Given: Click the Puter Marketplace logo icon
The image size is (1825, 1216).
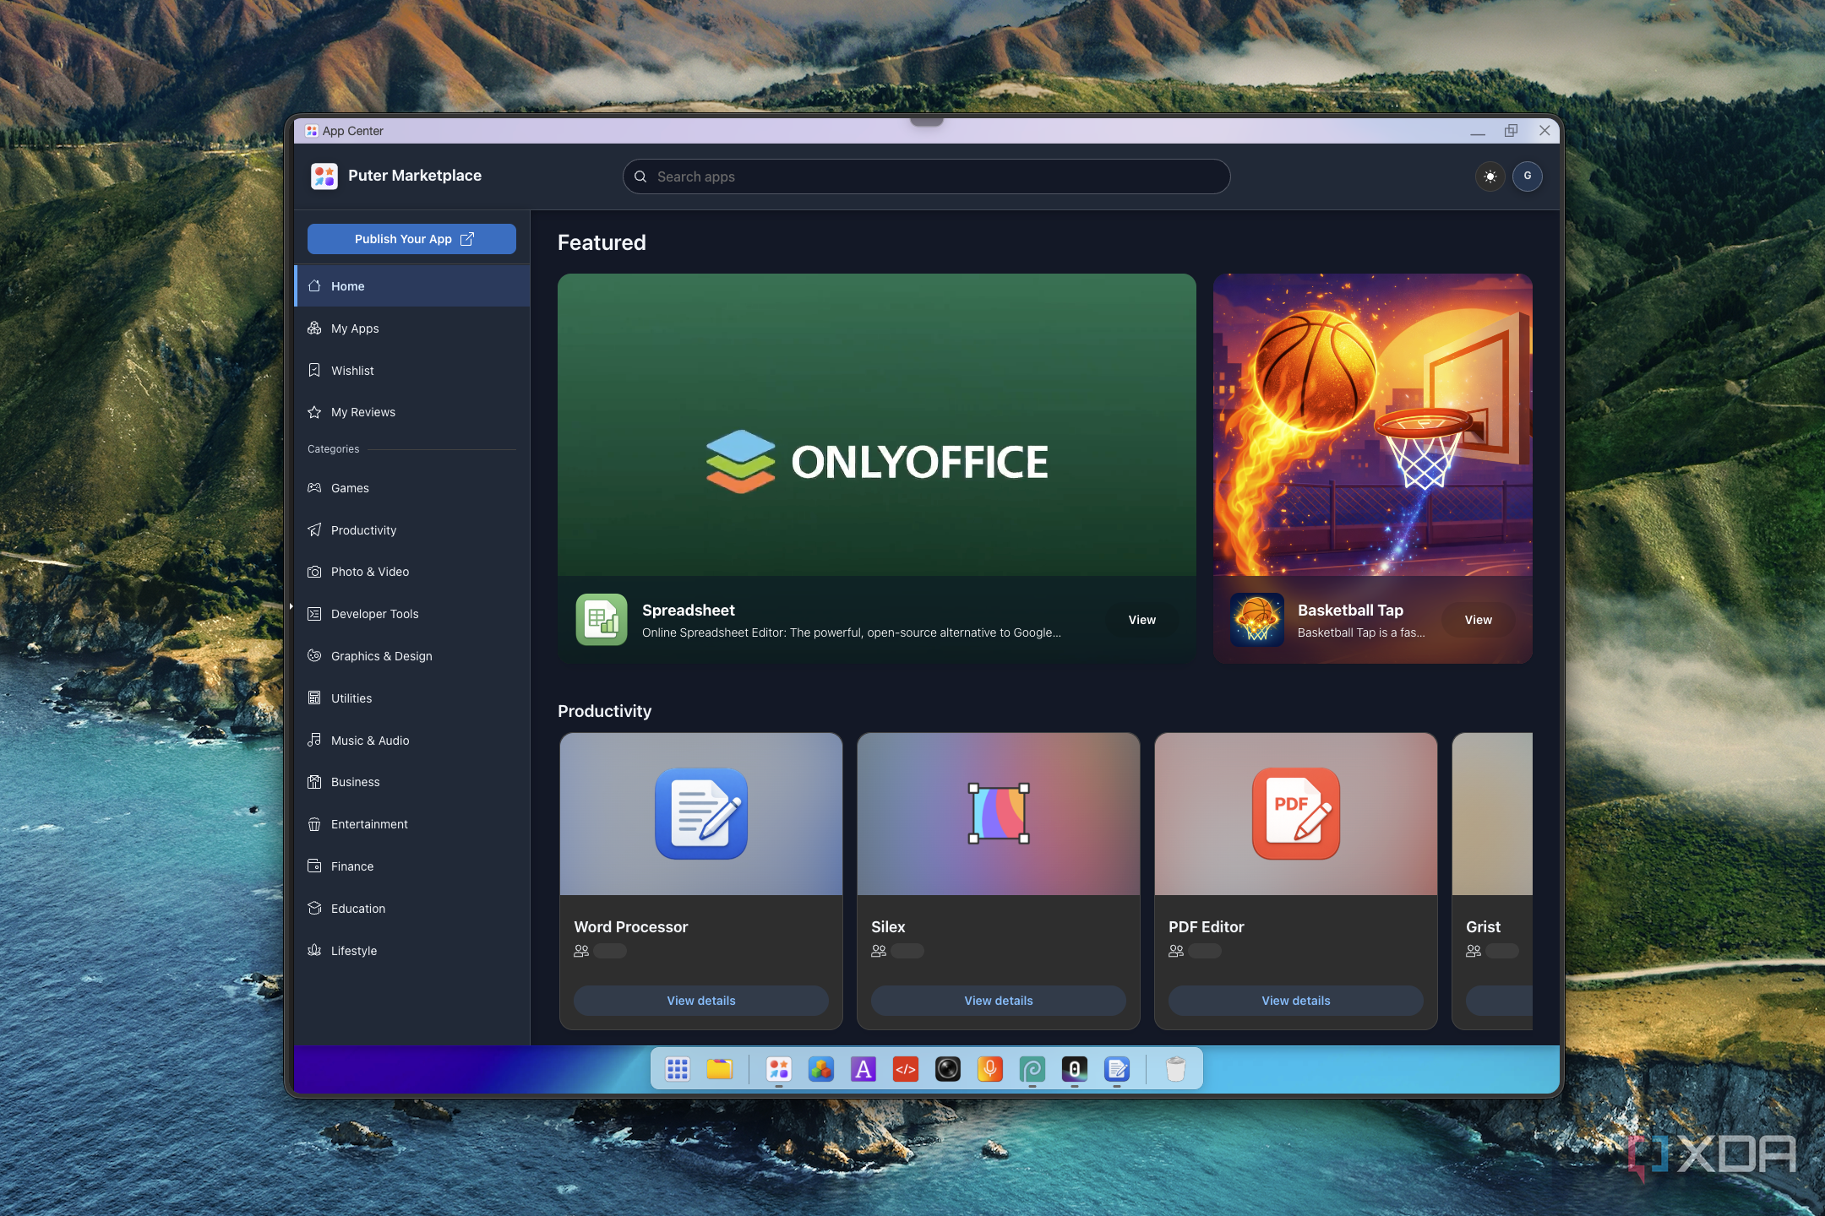Looking at the screenshot, I should click(324, 176).
